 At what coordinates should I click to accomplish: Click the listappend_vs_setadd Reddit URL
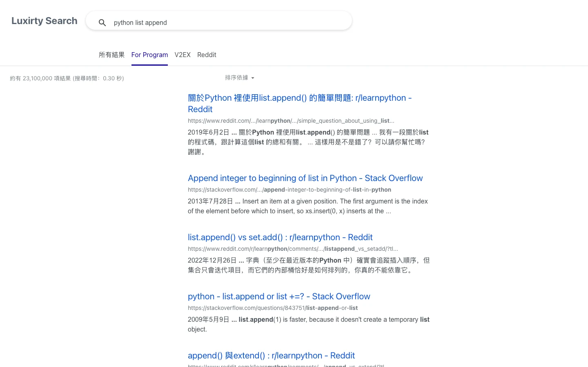point(293,249)
